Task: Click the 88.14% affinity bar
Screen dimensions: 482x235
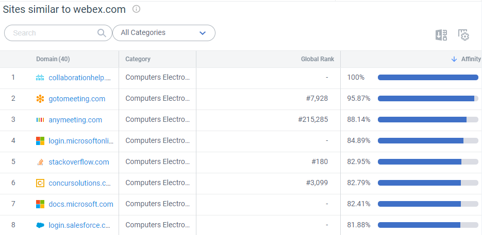Action: click(428, 120)
